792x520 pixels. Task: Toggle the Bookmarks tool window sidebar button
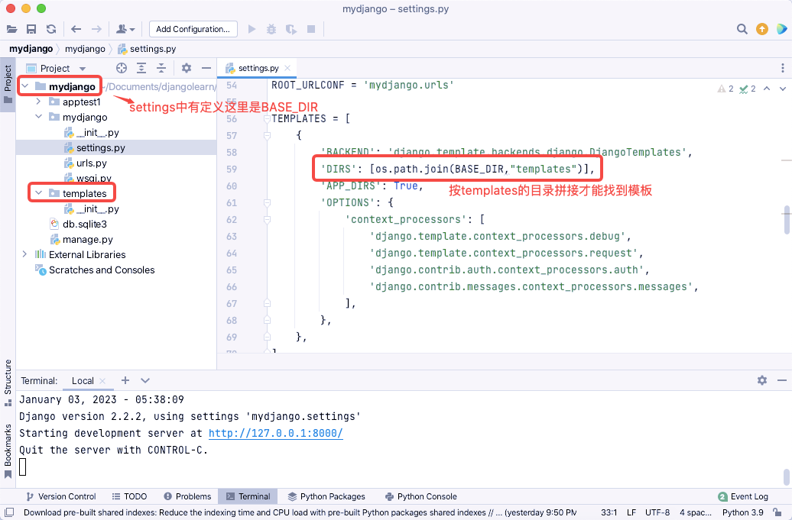pyautogui.click(x=8, y=451)
